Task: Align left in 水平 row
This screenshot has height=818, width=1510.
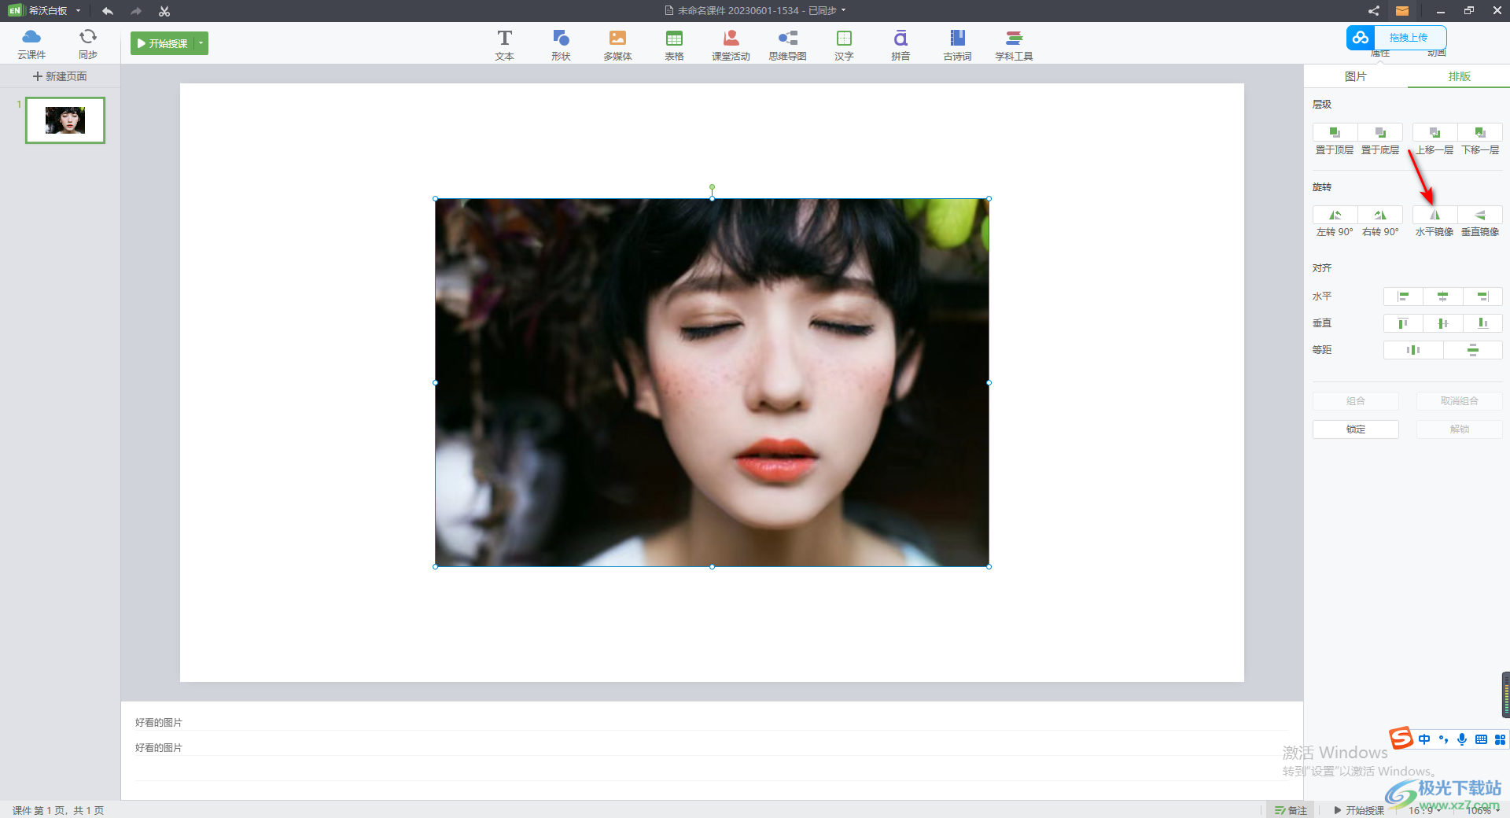Action: [x=1403, y=297]
